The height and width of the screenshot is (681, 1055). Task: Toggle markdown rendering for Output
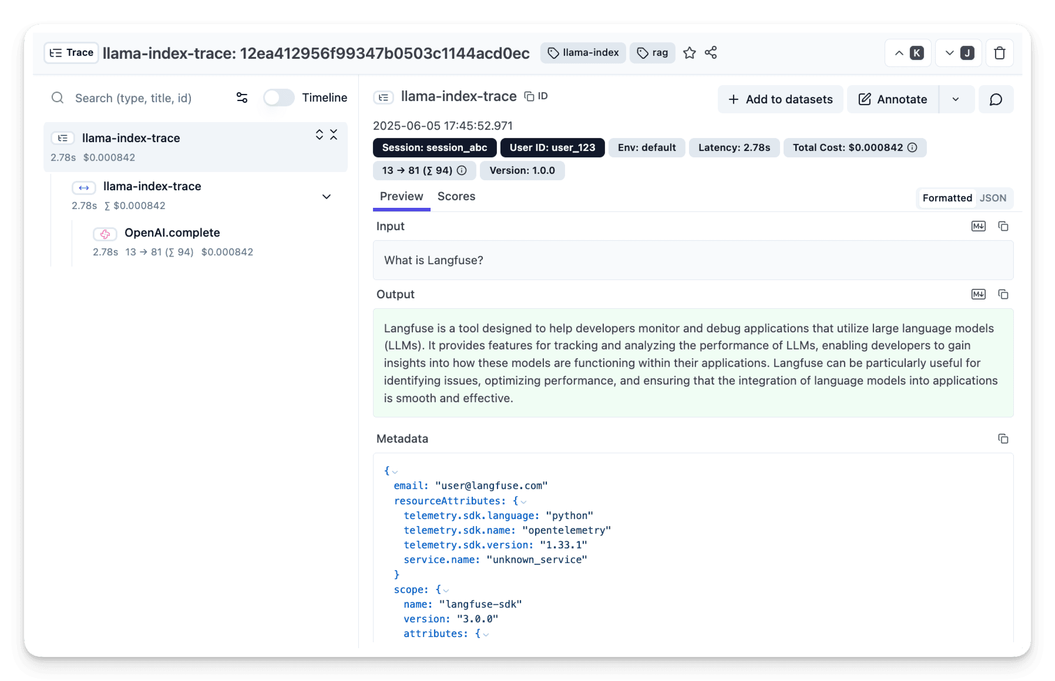(978, 295)
